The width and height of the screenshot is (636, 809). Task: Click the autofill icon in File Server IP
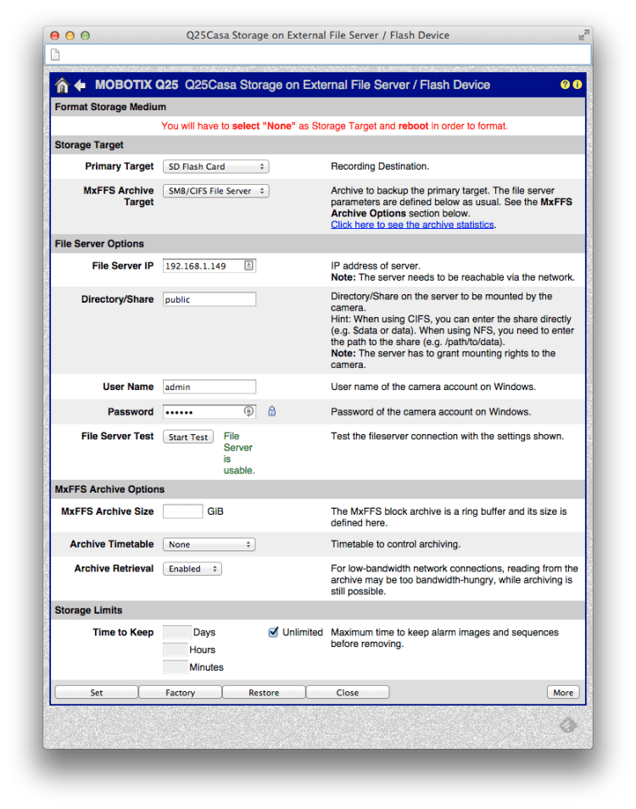(248, 266)
